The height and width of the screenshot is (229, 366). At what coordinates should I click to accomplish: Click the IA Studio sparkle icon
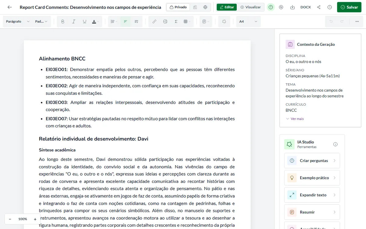289,144
